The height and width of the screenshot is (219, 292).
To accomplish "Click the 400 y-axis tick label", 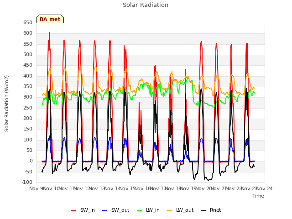I will [x=28, y=76].
